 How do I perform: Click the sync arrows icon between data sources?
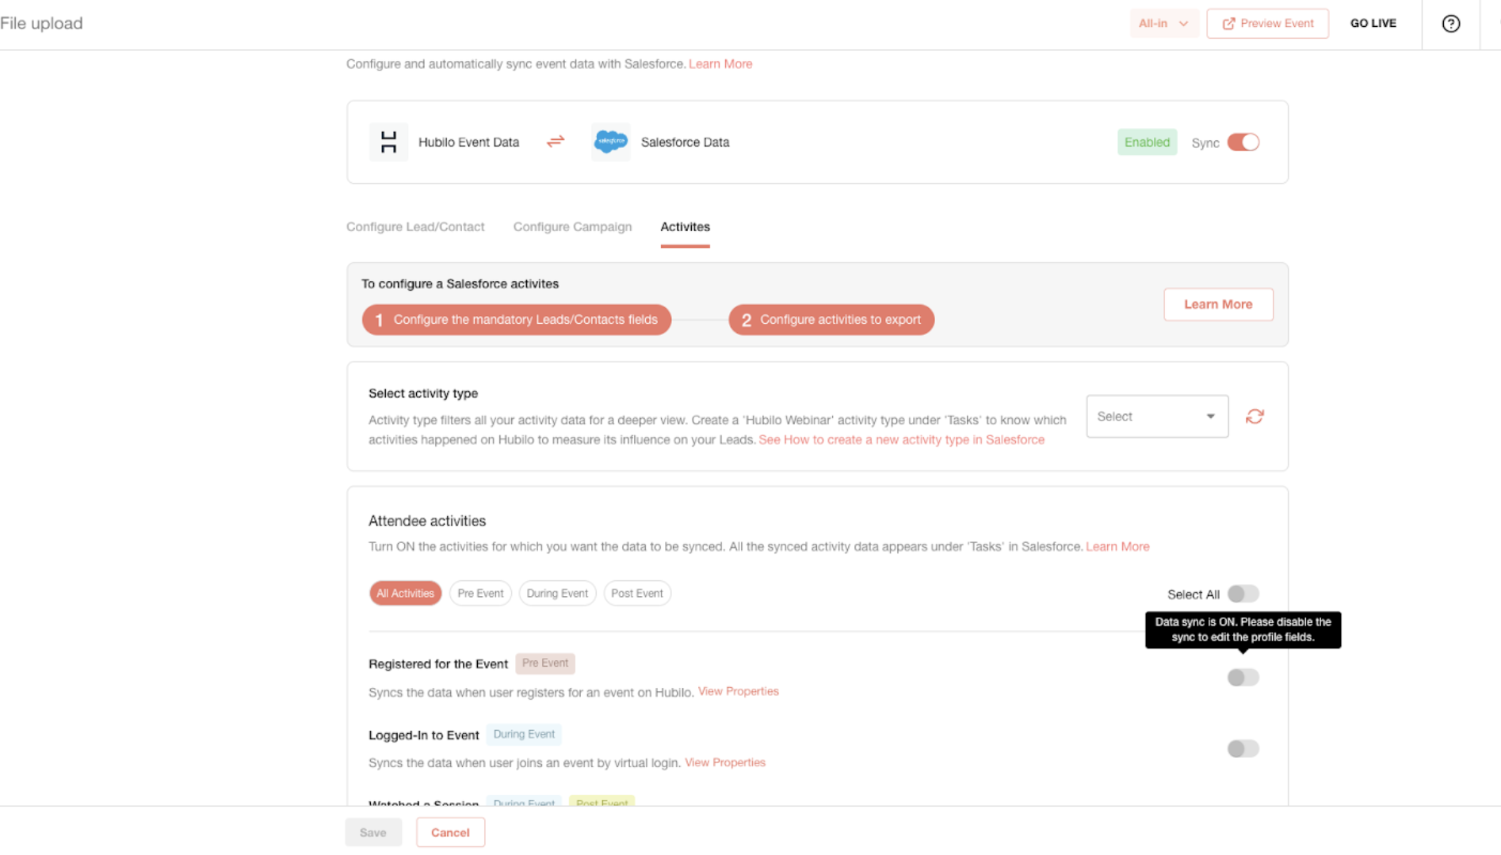(x=556, y=141)
